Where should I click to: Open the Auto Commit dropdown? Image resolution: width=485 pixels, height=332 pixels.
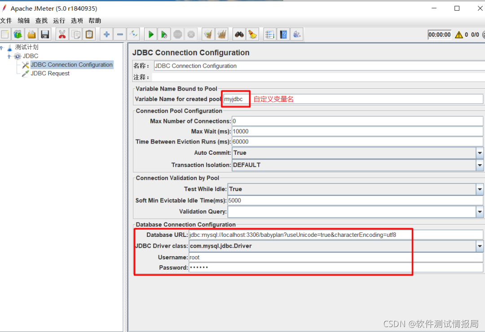pos(480,153)
